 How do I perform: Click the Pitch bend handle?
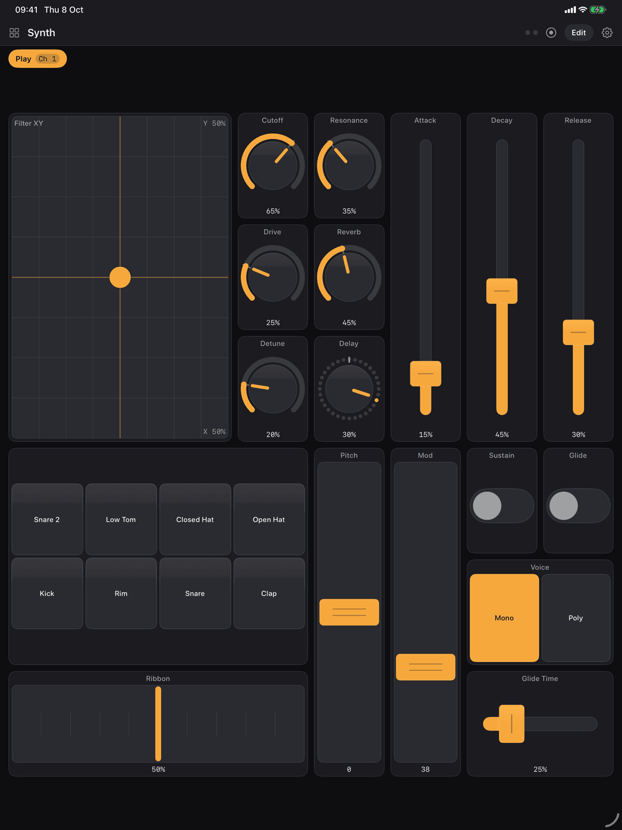pos(349,612)
